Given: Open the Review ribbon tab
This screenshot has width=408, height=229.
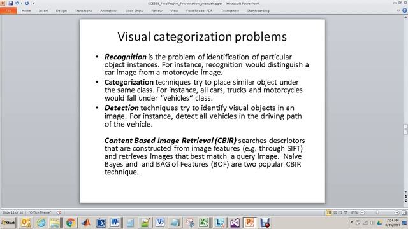Looking at the screenshot, I should [157, 11].
